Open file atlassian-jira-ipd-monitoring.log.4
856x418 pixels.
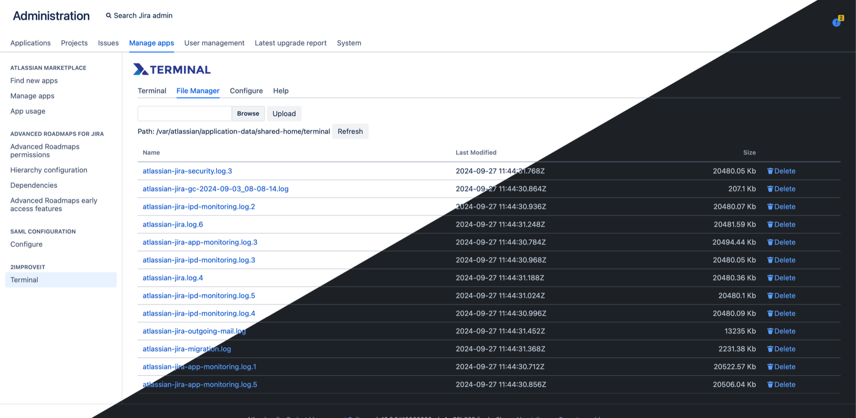tap(199, 313)
